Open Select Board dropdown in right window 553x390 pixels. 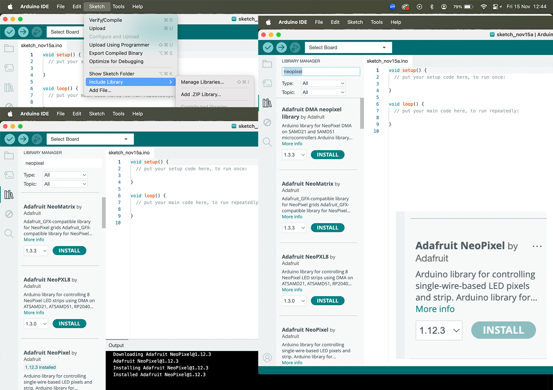[x=348, y=48]
